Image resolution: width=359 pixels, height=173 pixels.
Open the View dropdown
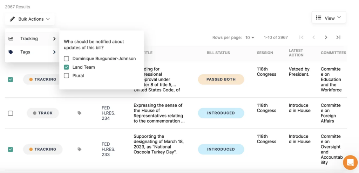pyautogui.click(x=328, y=18)
